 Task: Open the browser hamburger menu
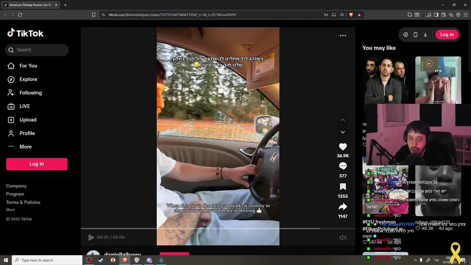[465, 15]
